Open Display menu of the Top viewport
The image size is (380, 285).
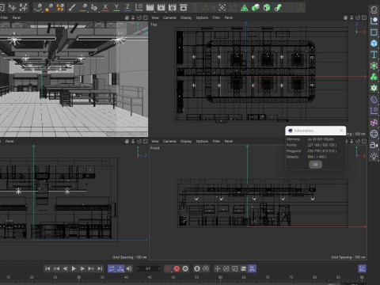pos(186,17)
